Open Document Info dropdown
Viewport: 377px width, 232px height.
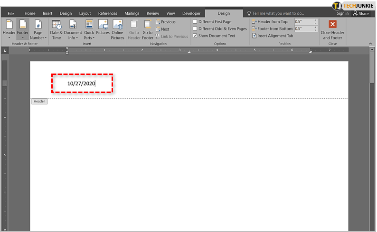[x=73, y=29]
